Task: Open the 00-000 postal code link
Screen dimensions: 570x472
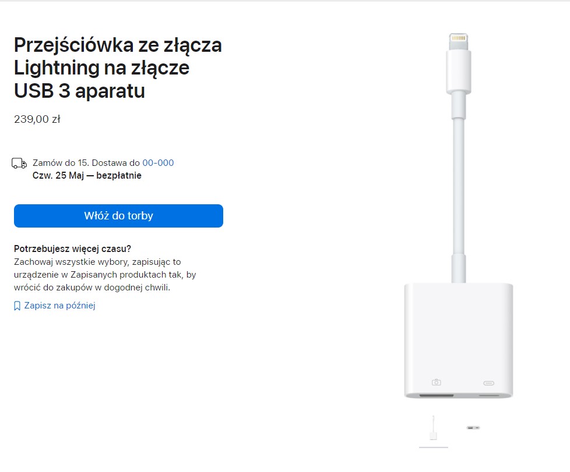Action: (x=158, y=162)
